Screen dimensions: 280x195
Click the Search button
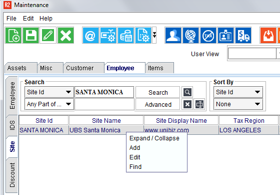[158, 92]
